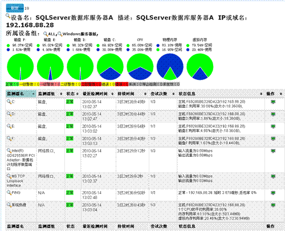
Task: Click magnifier icon for monitor E:
Action: point(9,126)
